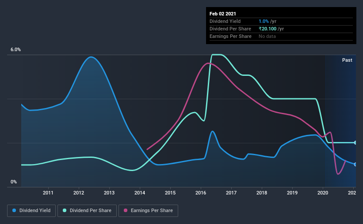Click the 2017 x-axis label
This screenshot has height=224, width=363.
point(231,193)
